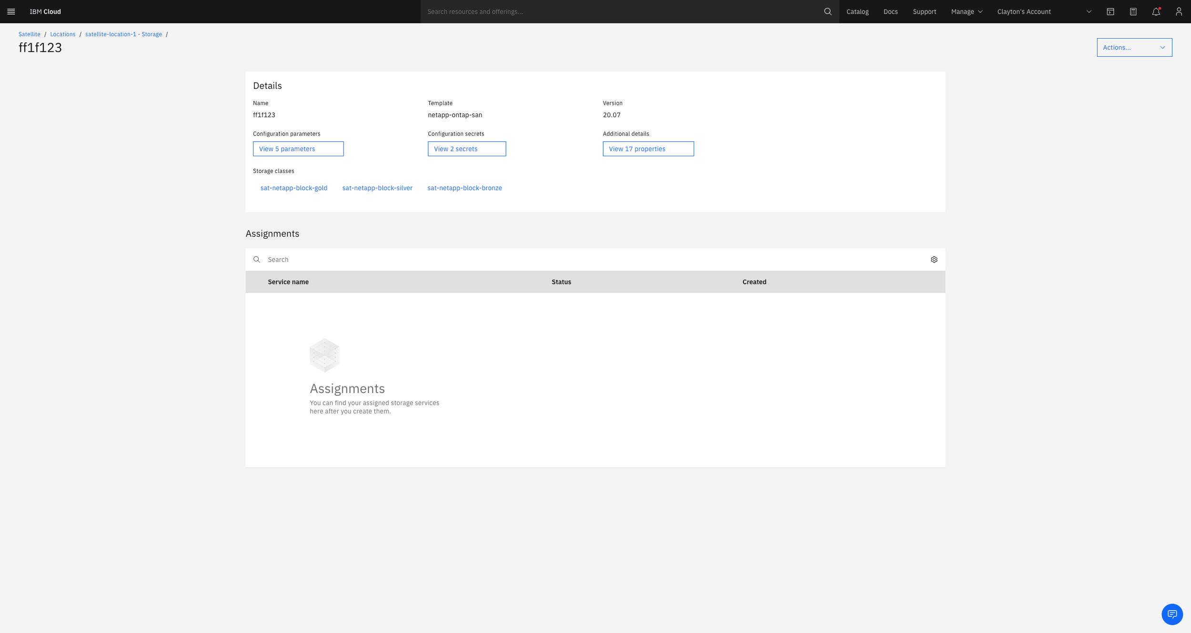Open sat-netapp-block-gold storage class link
Image resolution: width=1191 pixels, height=633 pixels.
(x=293, y=188)
